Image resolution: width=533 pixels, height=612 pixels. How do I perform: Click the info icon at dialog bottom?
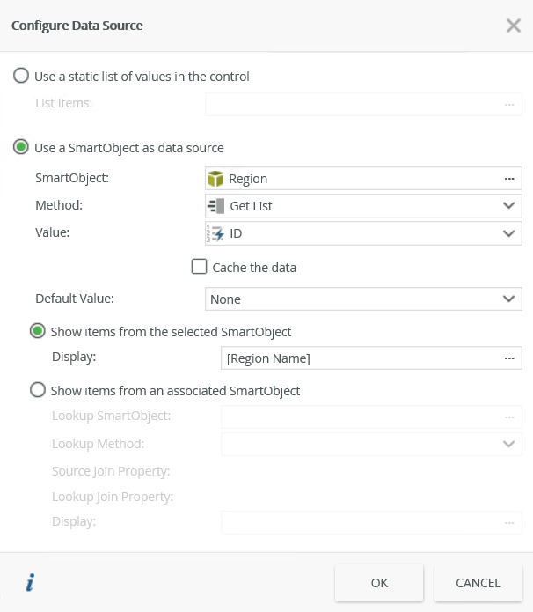[x=30, y=582]
